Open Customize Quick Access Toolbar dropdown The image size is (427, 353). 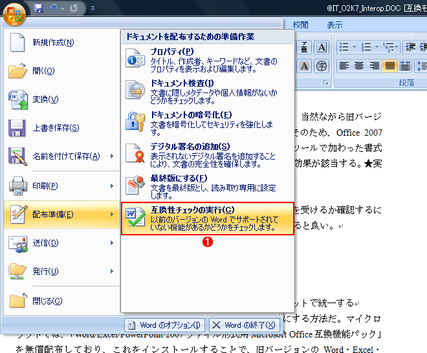[x=93, y=8]
